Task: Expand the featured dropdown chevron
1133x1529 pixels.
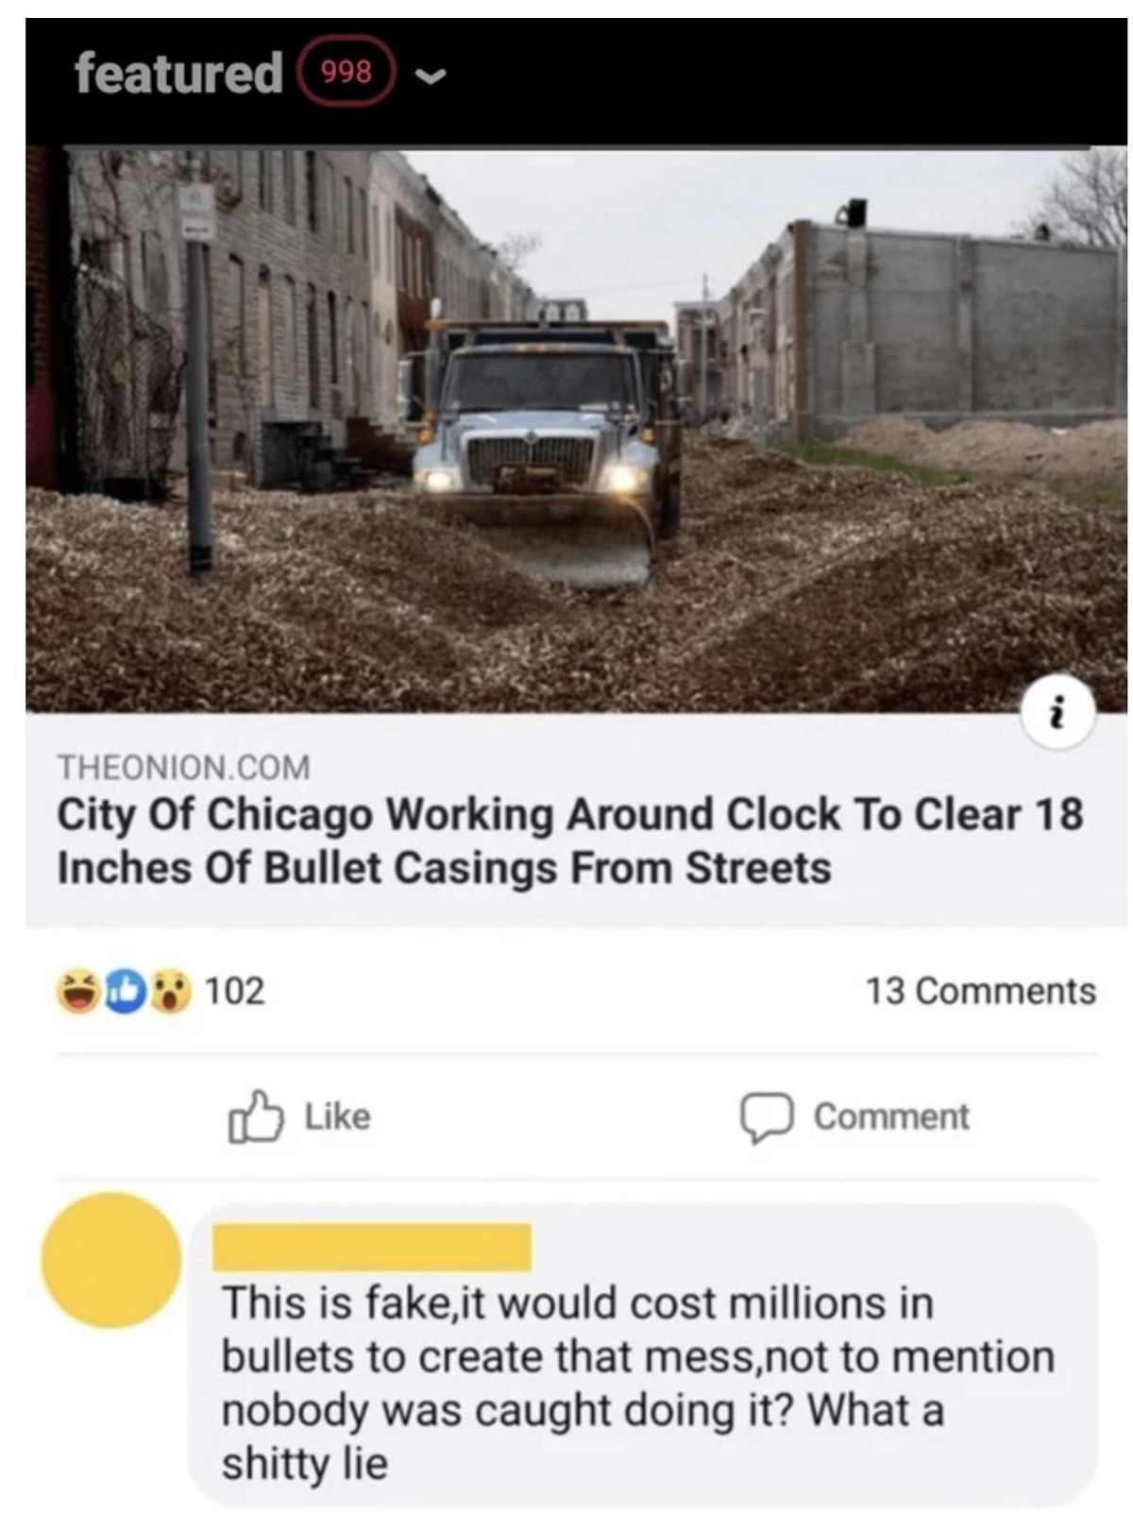Action: pos(430,76)
